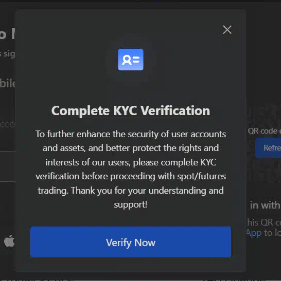281x281 pixels.
Task: Click the dimmed backdrop above Refresh
Action: pyautogui.click(x=264, y=72)
